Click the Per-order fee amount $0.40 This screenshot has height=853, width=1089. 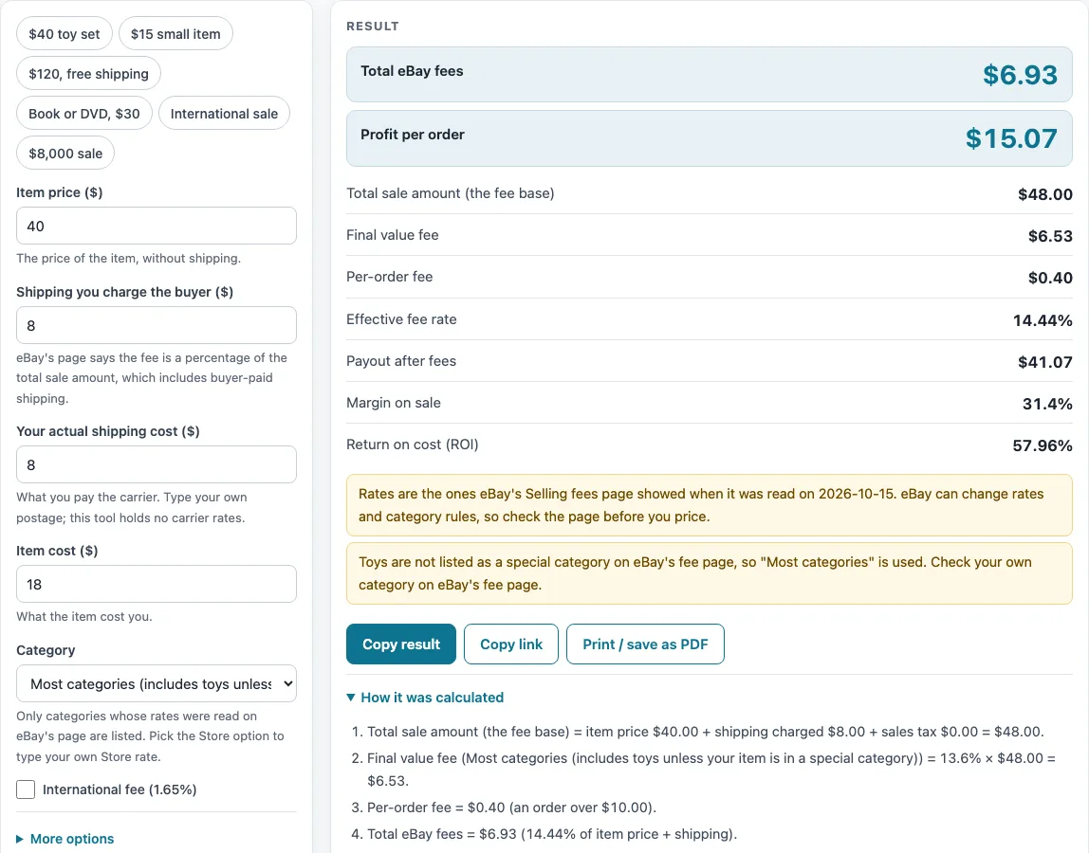[x=1050, y=278]
